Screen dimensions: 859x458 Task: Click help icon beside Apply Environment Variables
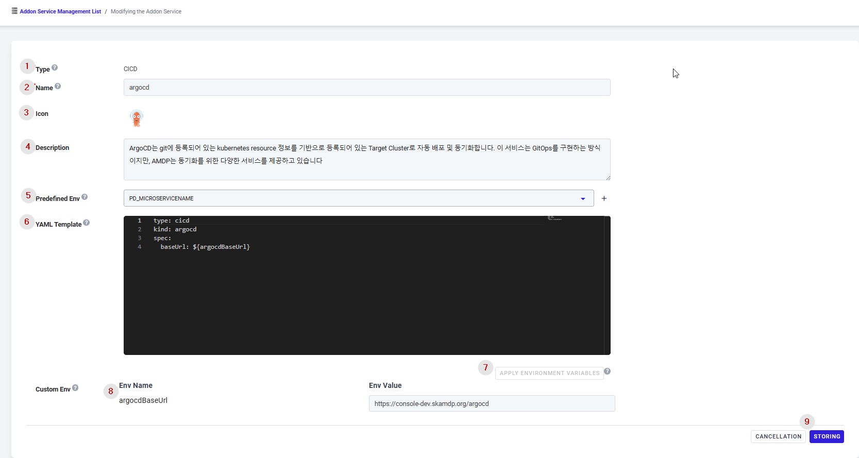(x=608, y=371)
